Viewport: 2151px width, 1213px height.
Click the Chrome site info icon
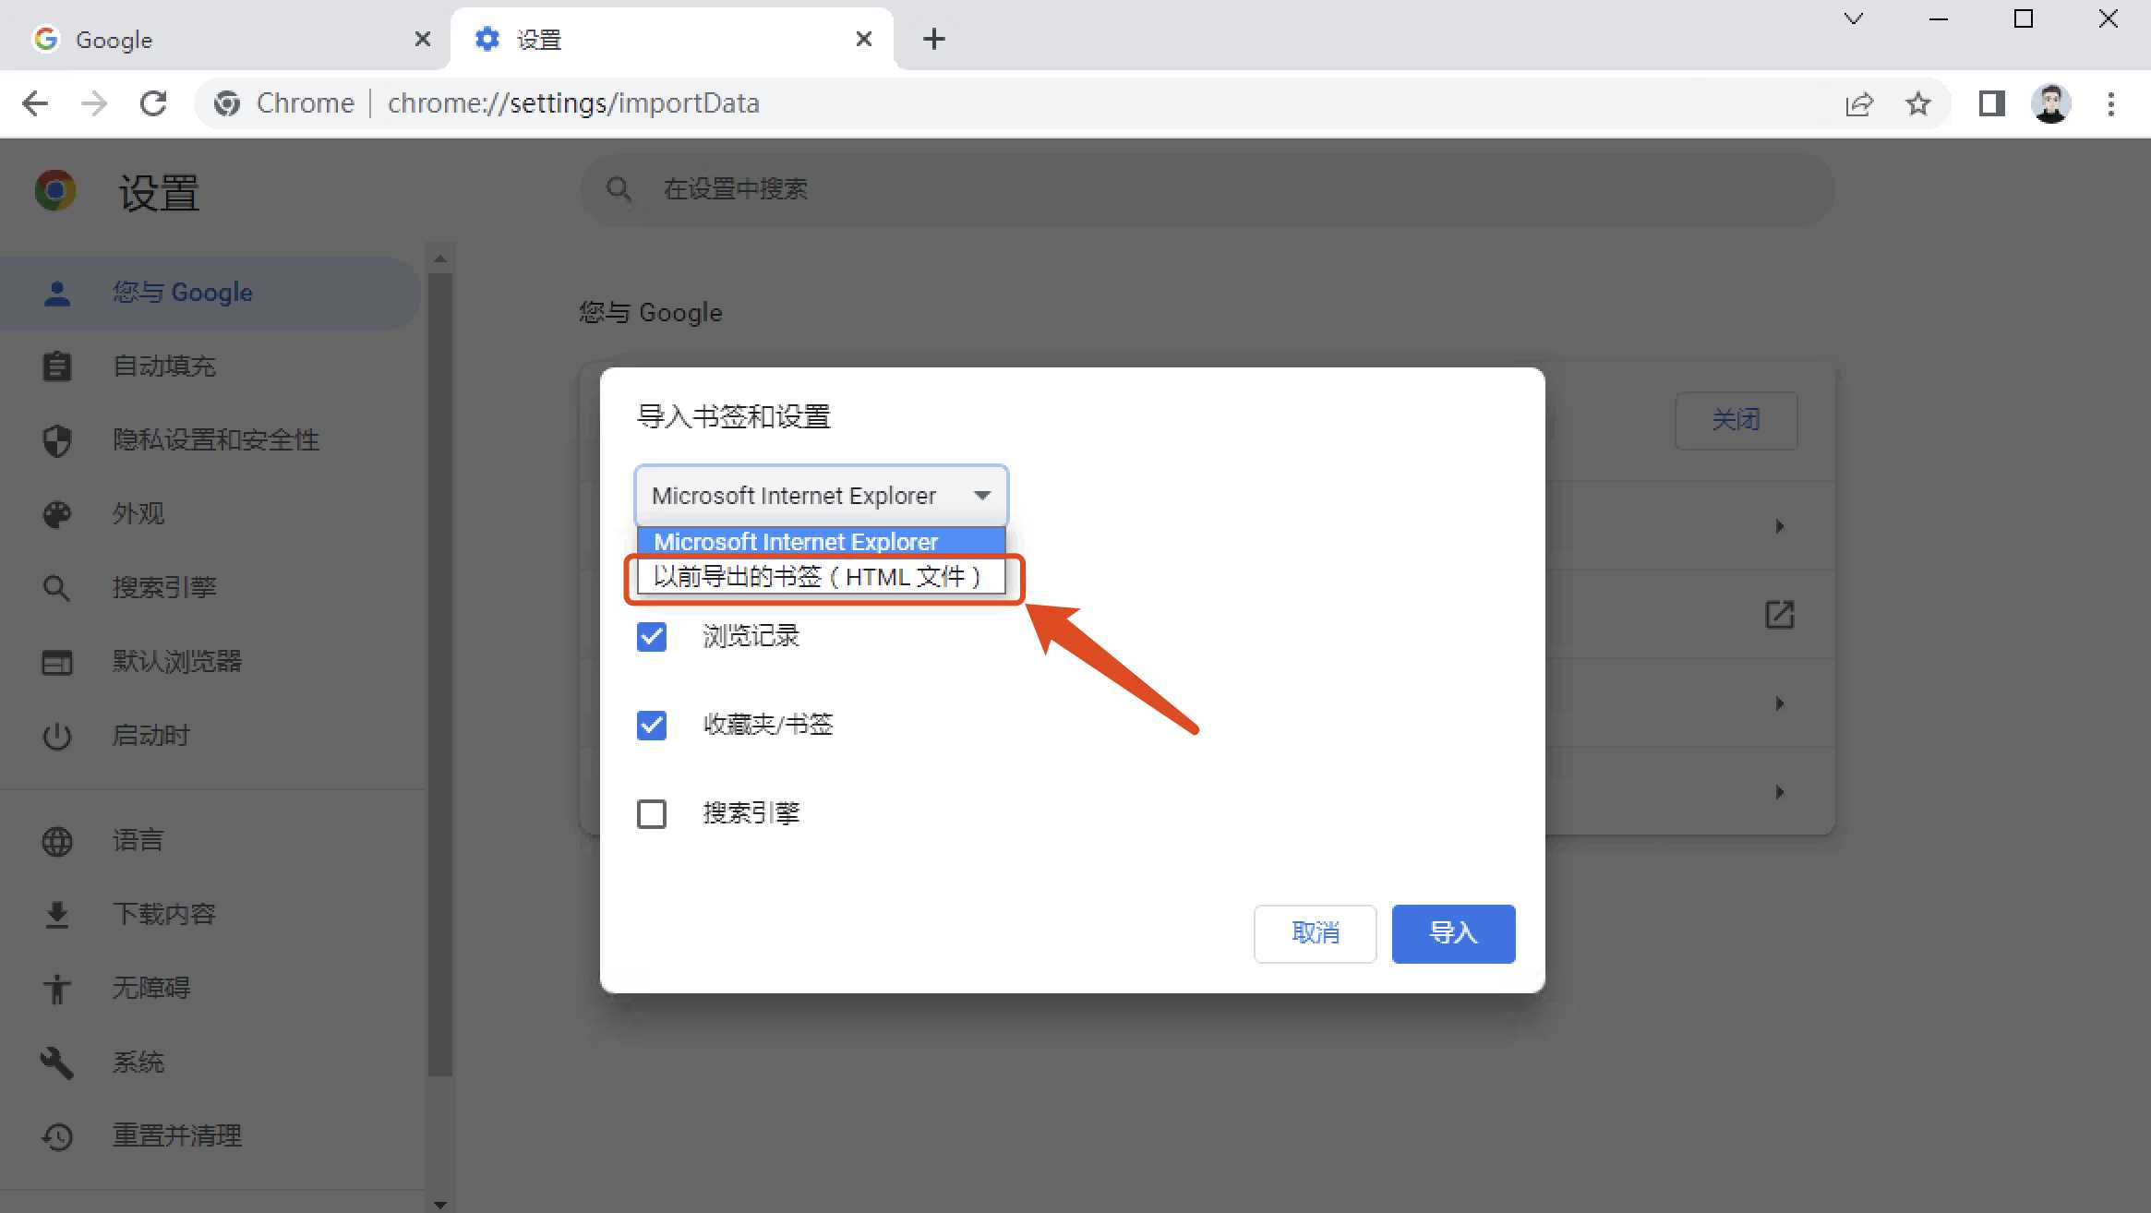pos(227,103)
